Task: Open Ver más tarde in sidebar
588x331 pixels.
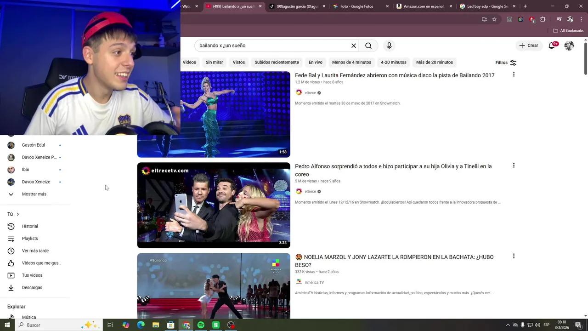Action: (x=34, y=251)
